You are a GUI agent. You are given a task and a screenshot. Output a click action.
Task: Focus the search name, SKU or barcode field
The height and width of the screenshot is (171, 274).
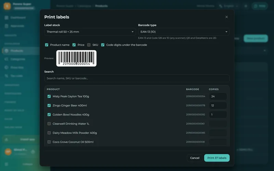pyautogui.click(x=137, y=78)
